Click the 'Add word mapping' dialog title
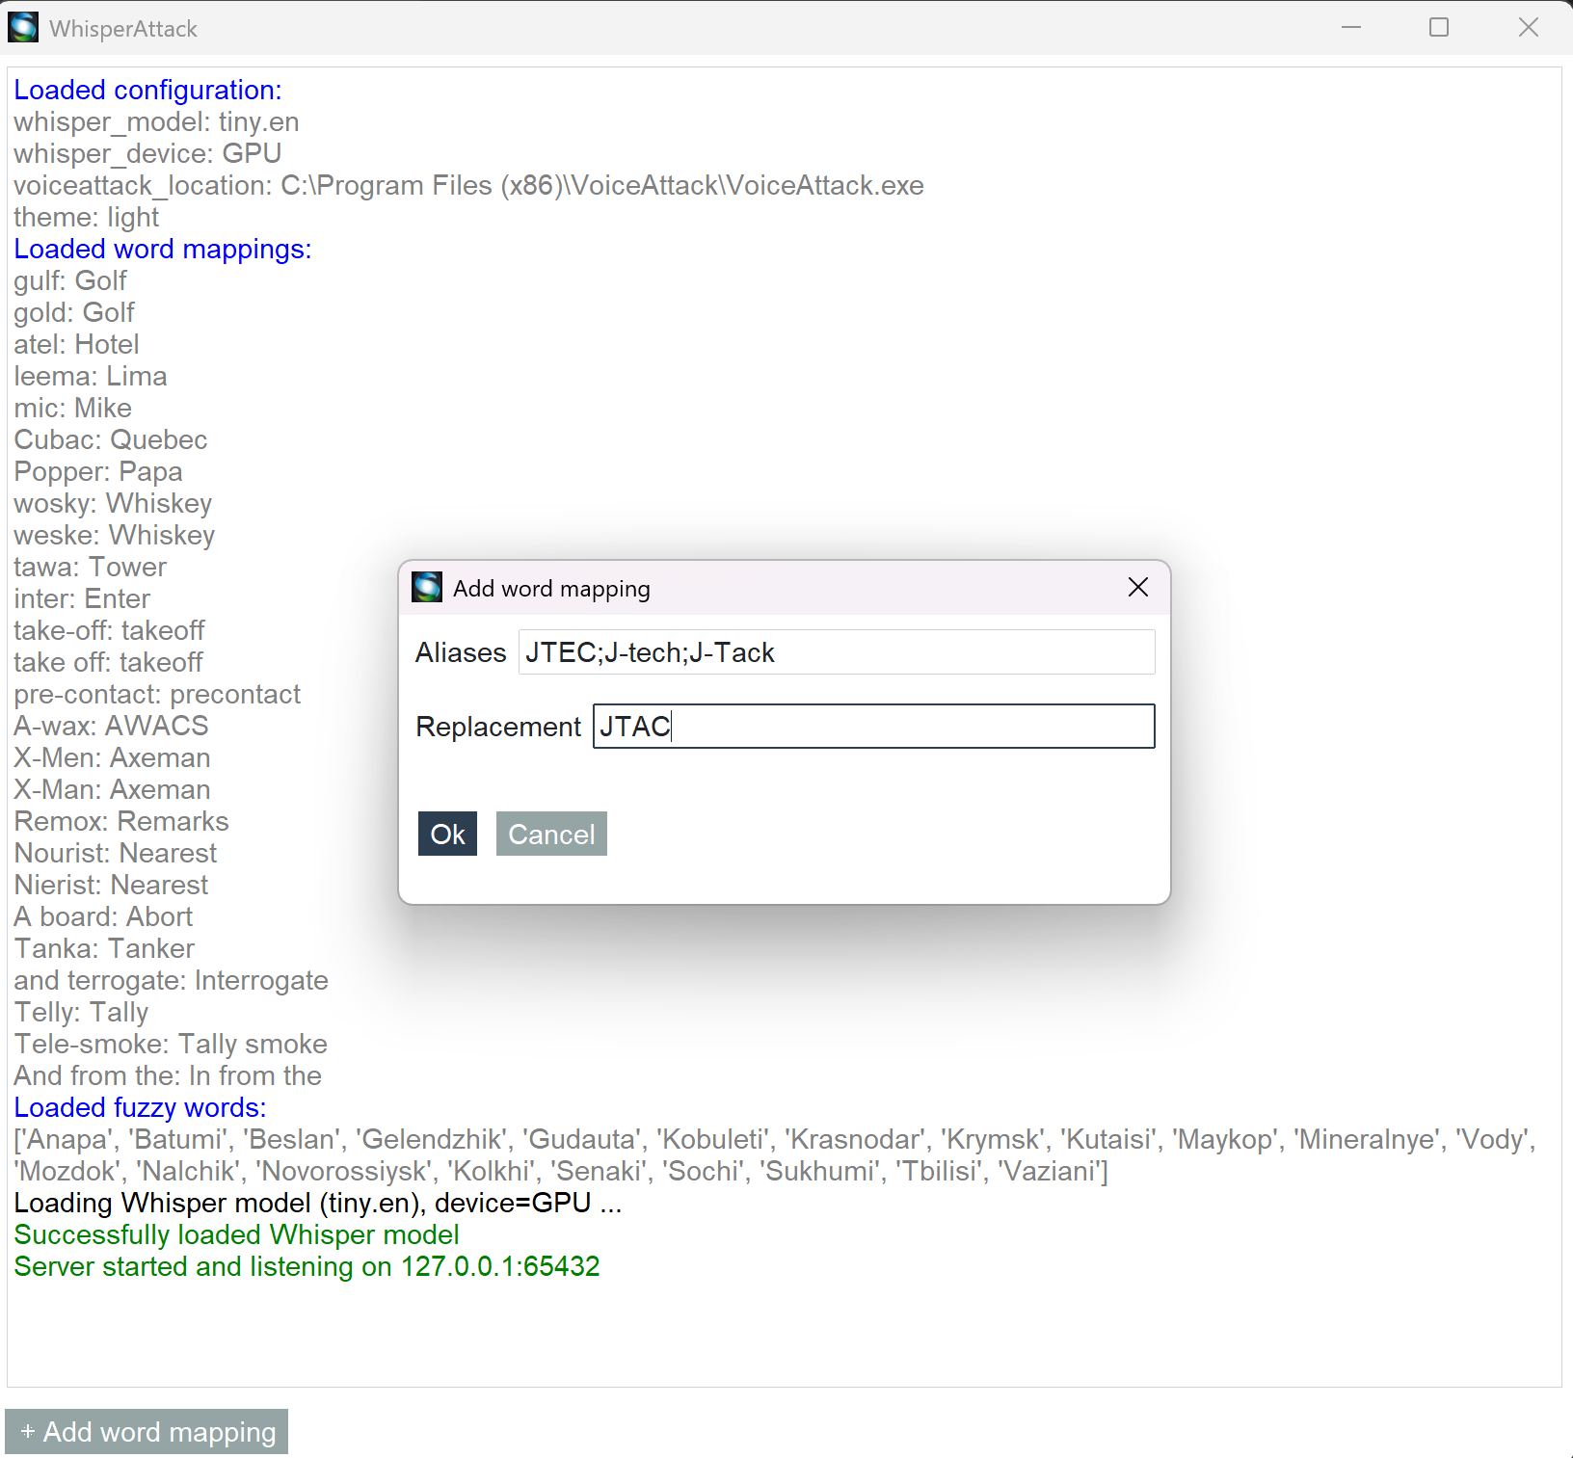The height and width of the screenshot is (1458, 1573). pos(551,589)
